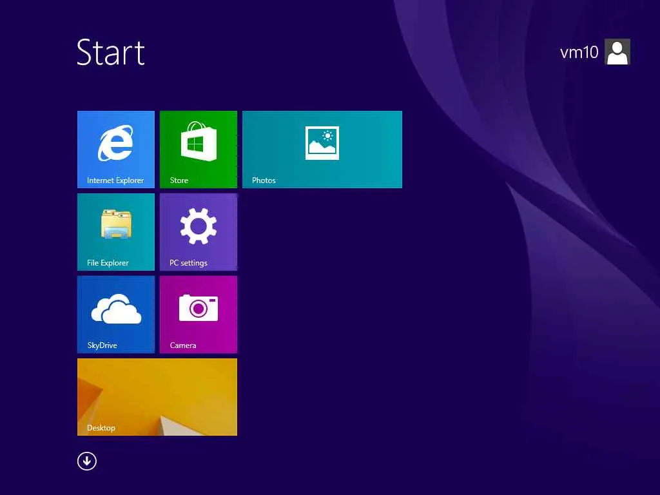
Task: Launch the SkyDrive cloud tile
Action: click(116, 315)
